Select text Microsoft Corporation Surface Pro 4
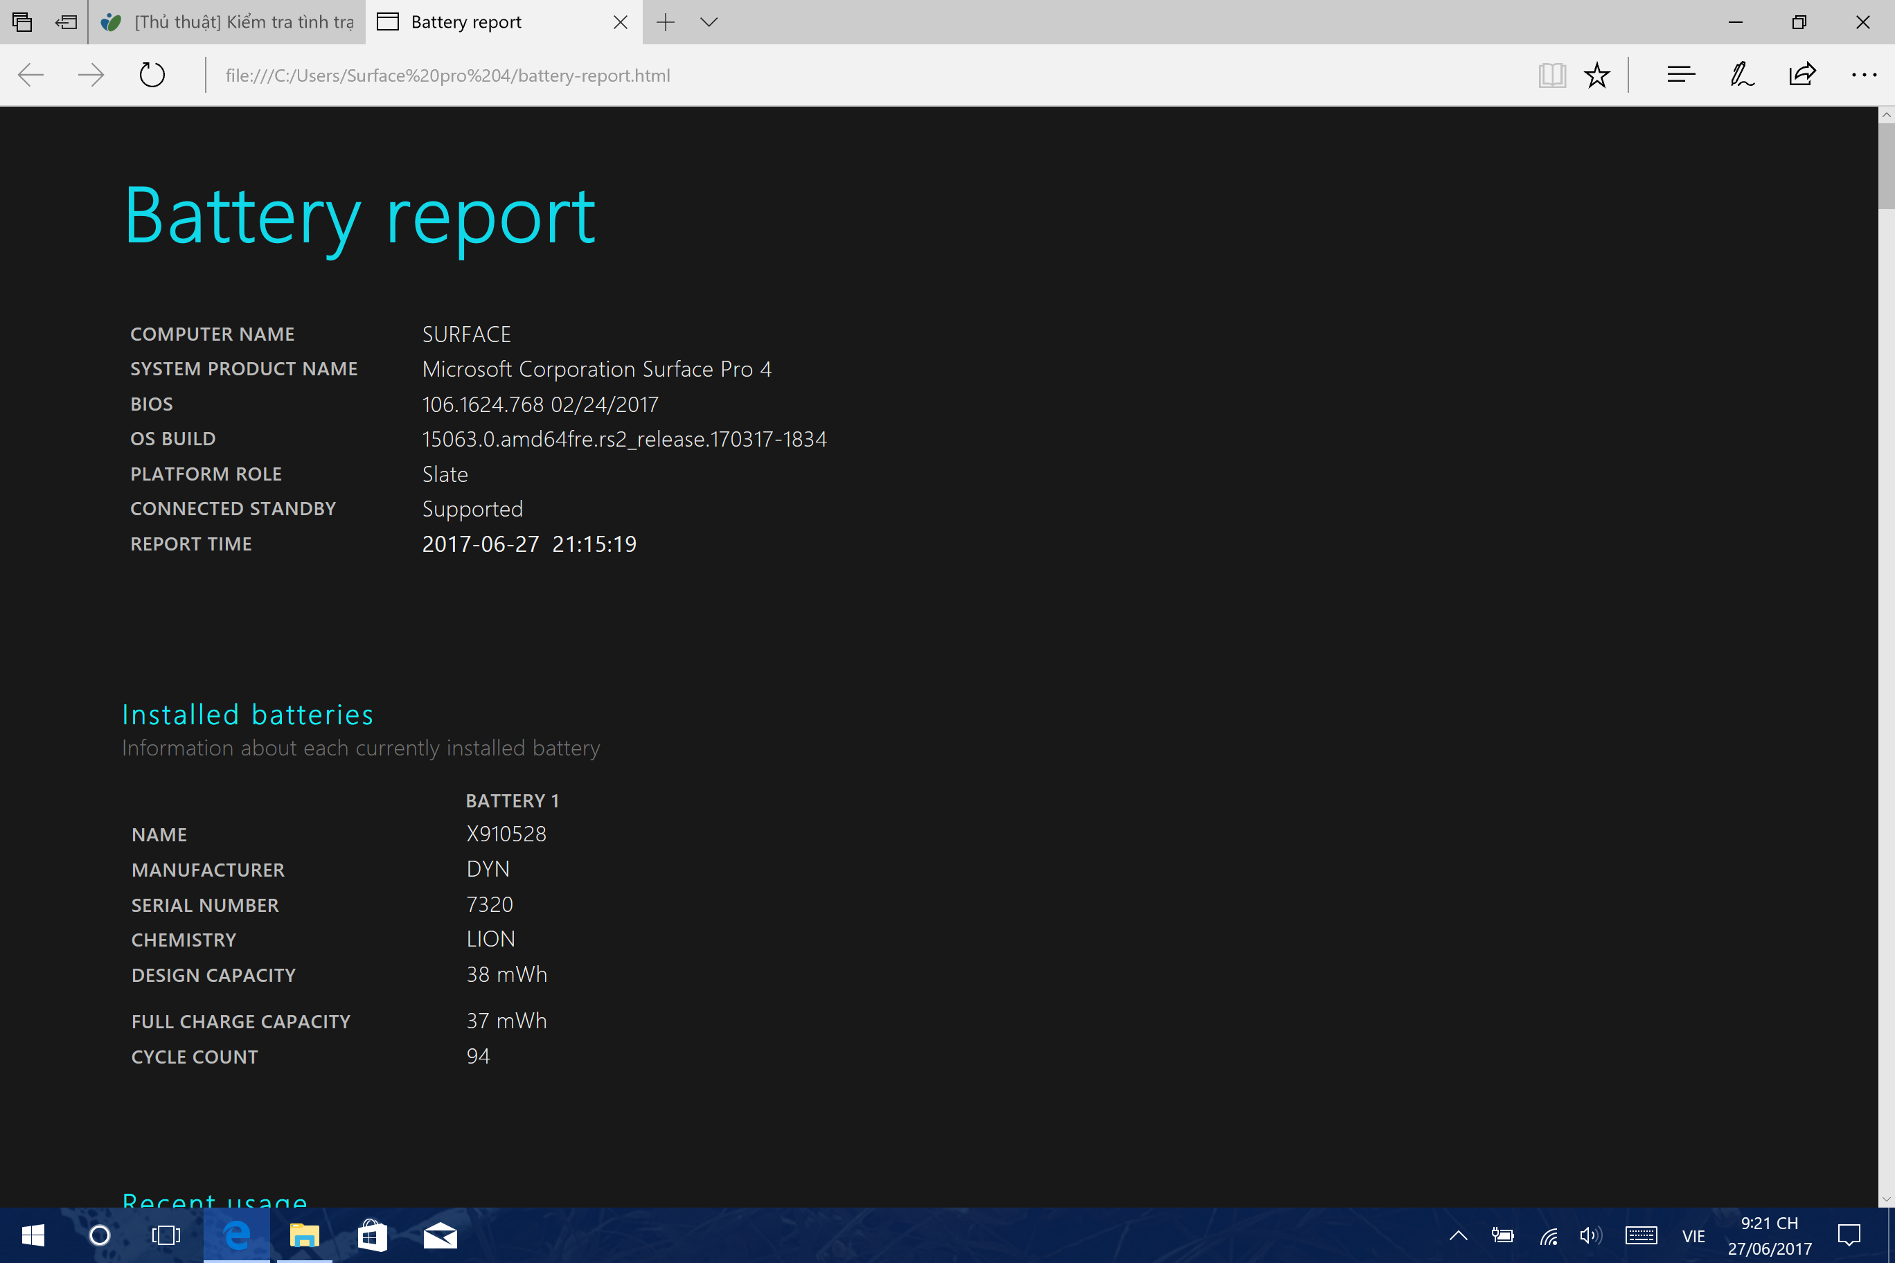 pos(597,369)
